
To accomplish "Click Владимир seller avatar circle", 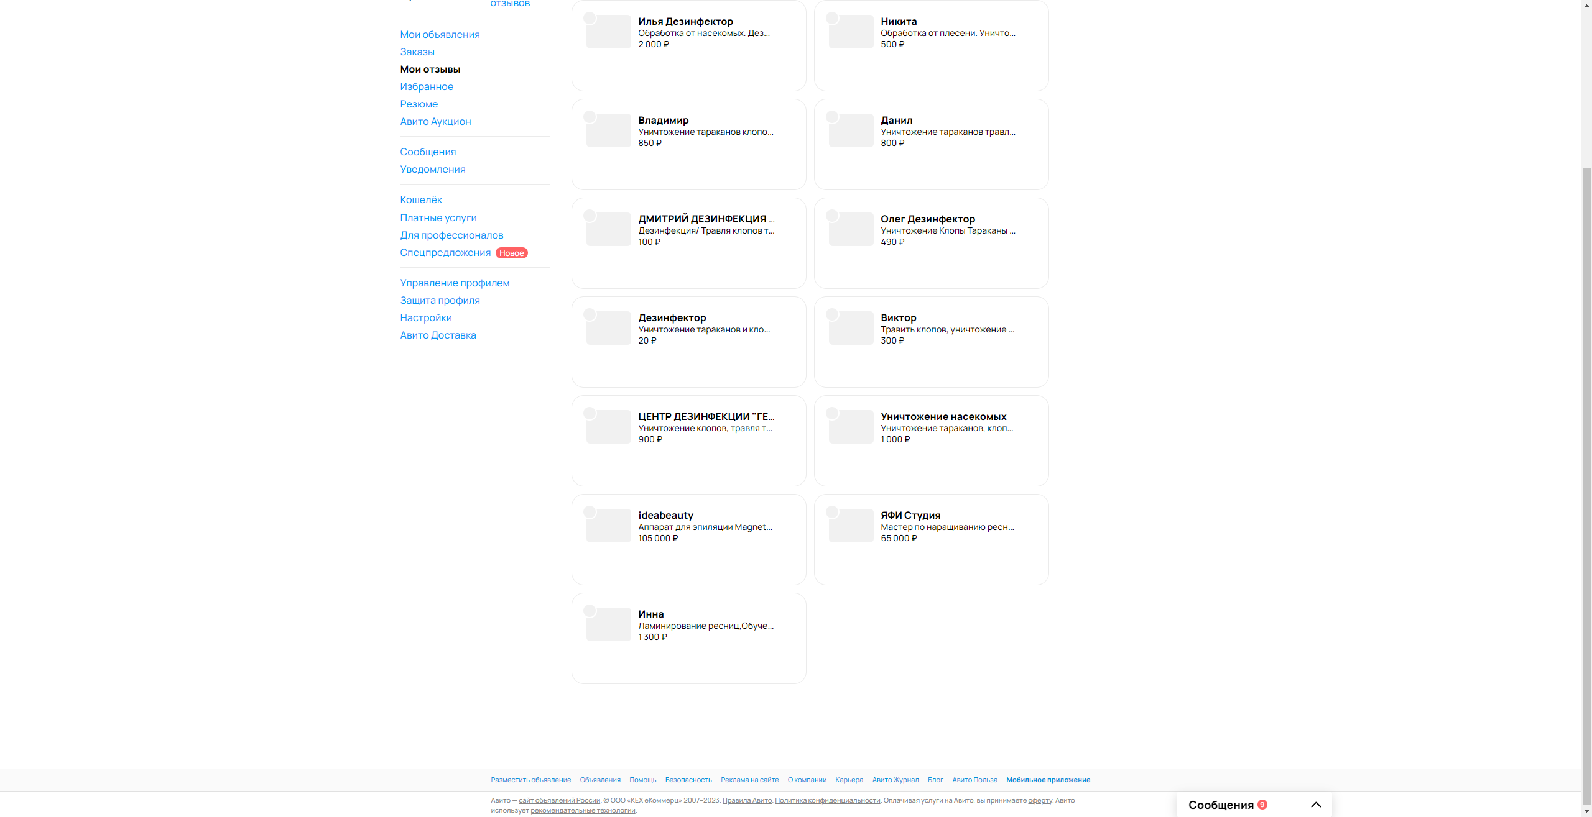I will coord(590,117).
